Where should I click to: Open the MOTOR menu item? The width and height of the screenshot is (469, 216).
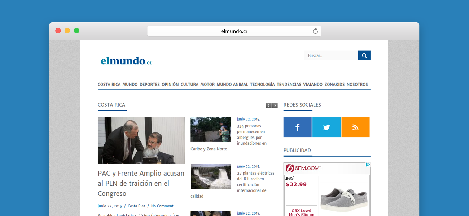pyautogui.click(x=207, y=85)
